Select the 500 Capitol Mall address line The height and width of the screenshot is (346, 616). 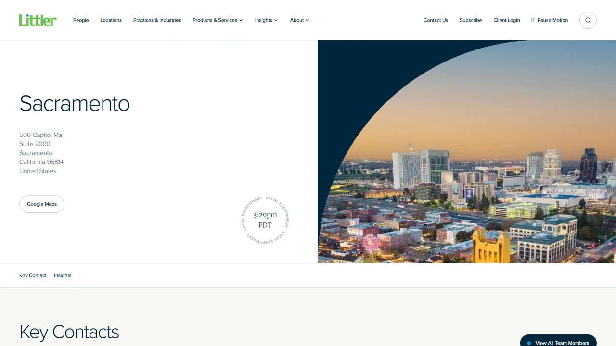click(x=42, y=135)
